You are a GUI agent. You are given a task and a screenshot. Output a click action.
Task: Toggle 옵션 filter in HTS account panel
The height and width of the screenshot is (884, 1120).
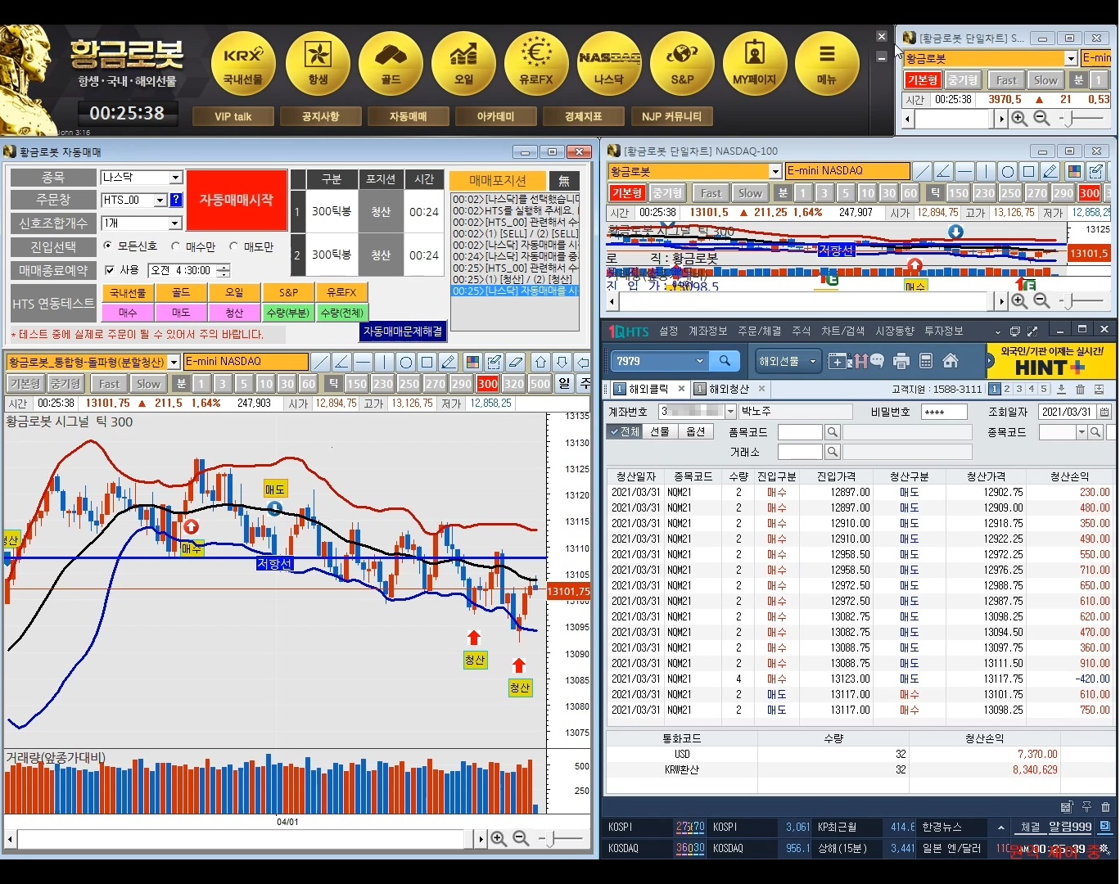(696, 431)
